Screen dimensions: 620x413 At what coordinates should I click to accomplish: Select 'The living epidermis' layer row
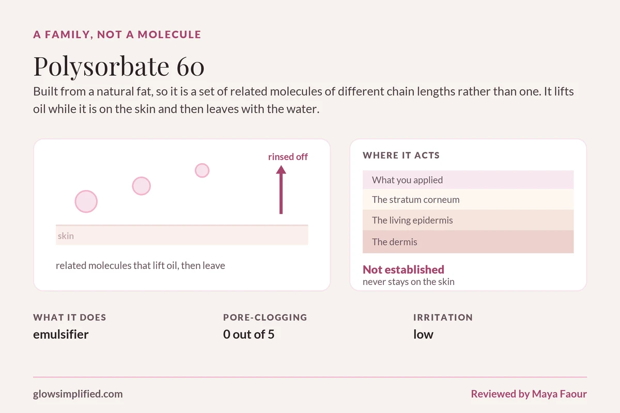click(468, 220)
